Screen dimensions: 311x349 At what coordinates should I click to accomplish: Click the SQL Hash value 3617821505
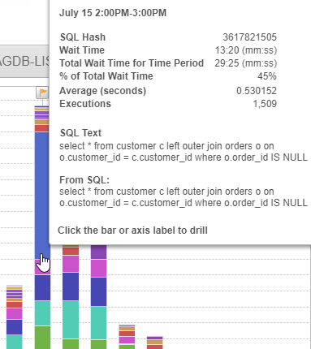pyautogui.click(x=249, y=37)
